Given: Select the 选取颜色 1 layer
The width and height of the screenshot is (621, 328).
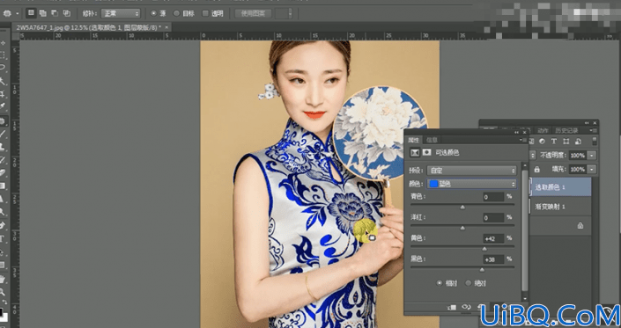Looking at the screenshot, I should pyautogui.click(x=560, y=187).
